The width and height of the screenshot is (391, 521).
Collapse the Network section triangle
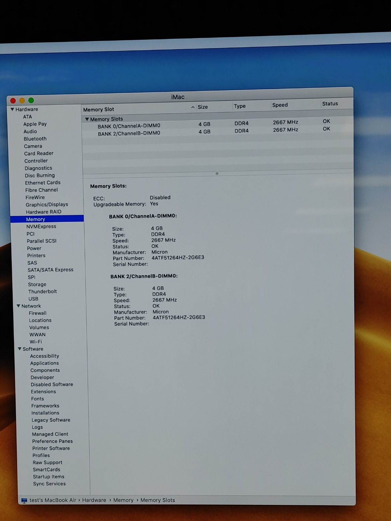tap(19, 306)
